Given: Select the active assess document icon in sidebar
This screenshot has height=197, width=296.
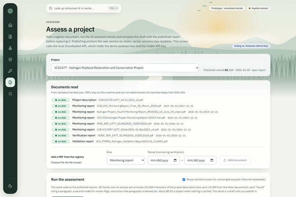Looking at the screenshot, I should pyautogui.click(x=10, y=83).
